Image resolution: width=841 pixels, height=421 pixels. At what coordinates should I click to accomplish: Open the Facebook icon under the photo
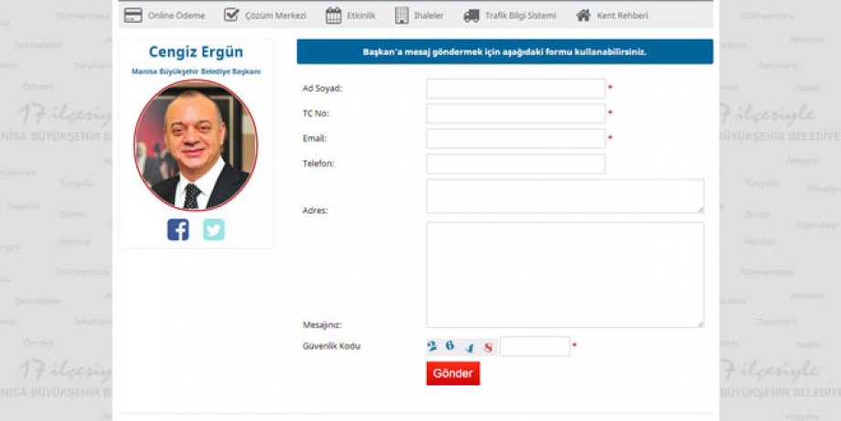click(x=178, y=229)
